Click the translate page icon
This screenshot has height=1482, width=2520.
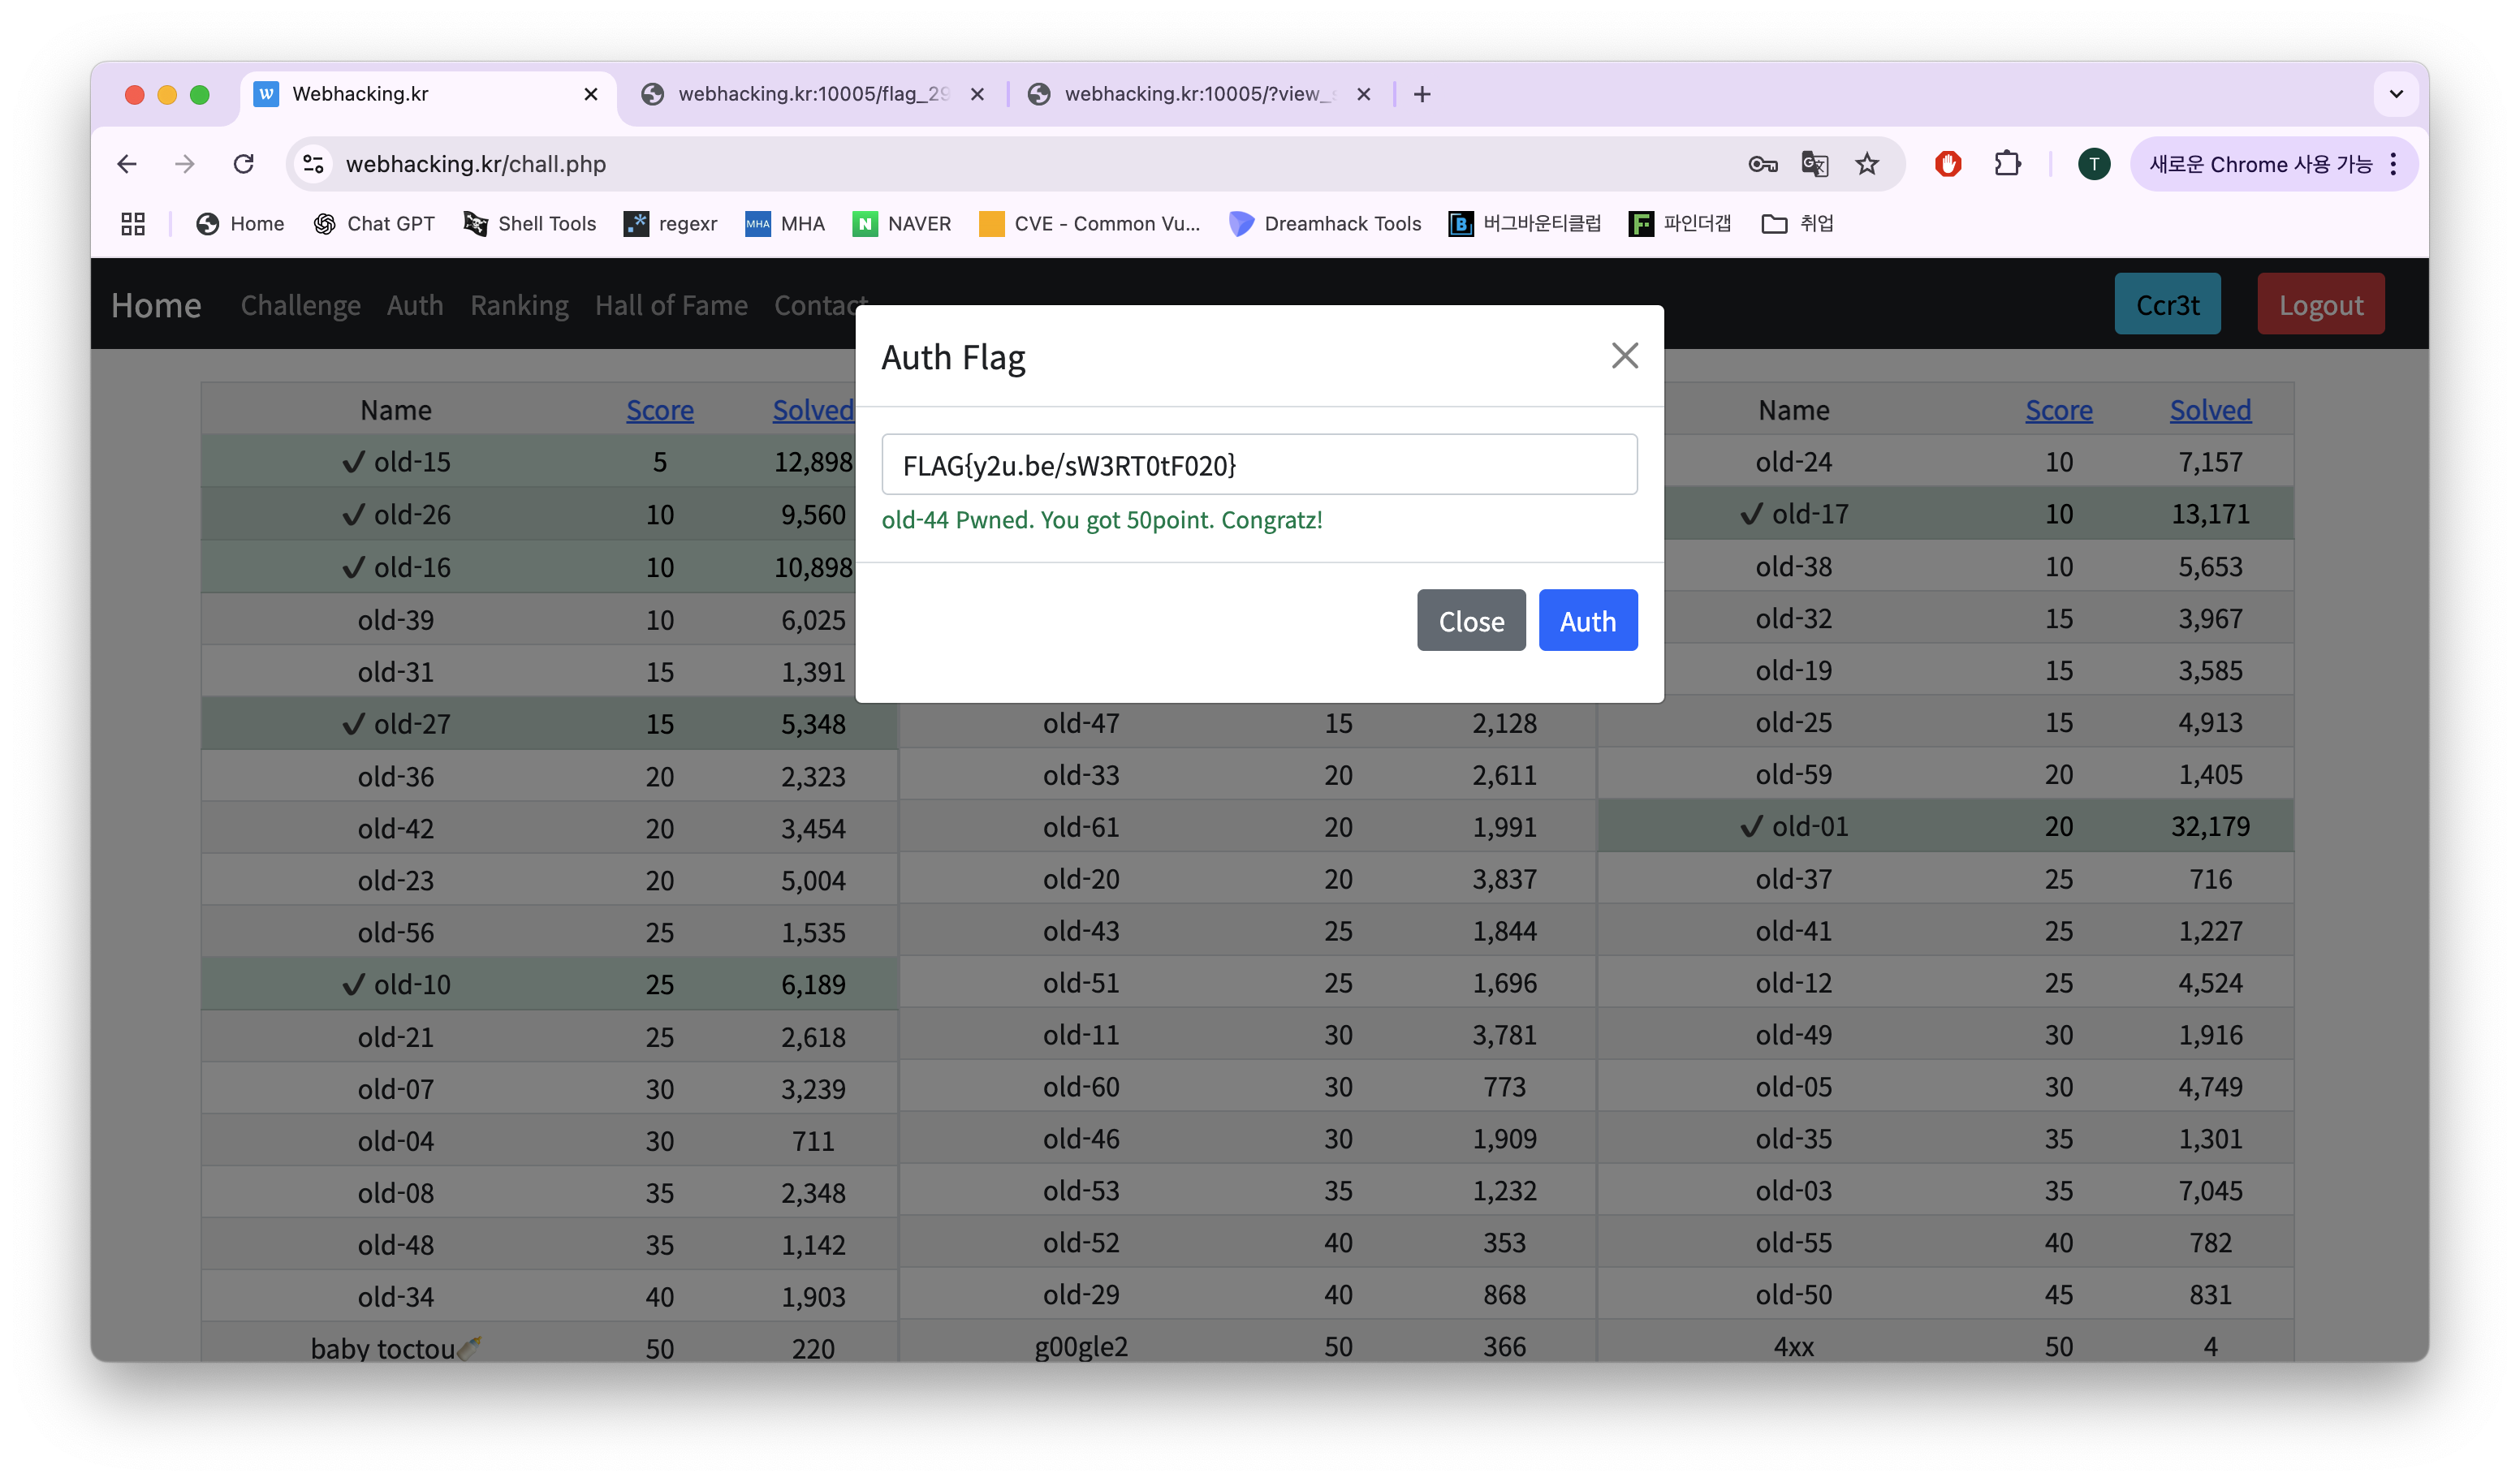pyautogui.click(x=1814, y=164)
